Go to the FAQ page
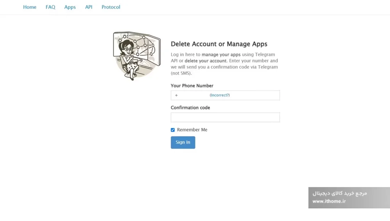Viewport: 390px width, 221px height. (x=50, y=7)
